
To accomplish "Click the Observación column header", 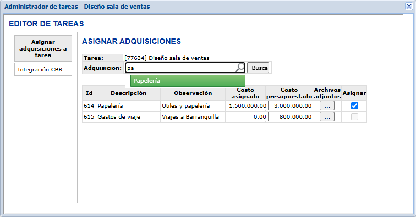I will tap(193, 93).
